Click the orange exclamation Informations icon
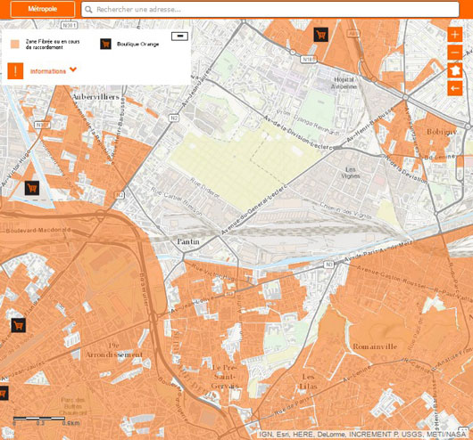The image size is (473, 440). [x=15, y=71]
